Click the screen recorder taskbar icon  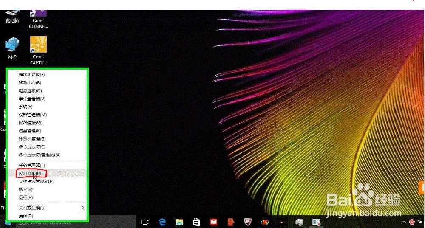pyautogui.click(x=316, y=222)
